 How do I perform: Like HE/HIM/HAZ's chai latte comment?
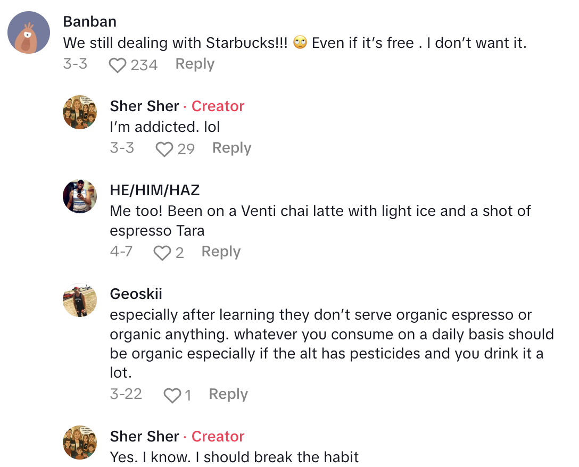[x=162, y=253]
